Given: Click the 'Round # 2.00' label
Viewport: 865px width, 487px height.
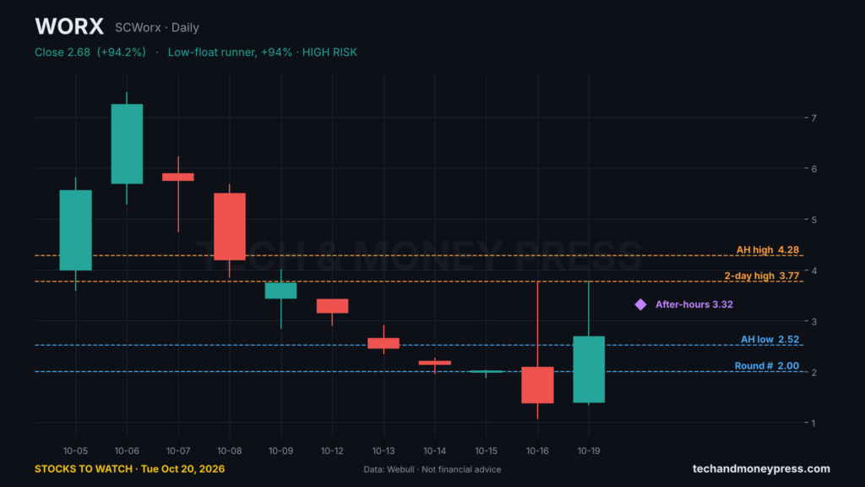Looking at the screenshot, I should 767,365.
